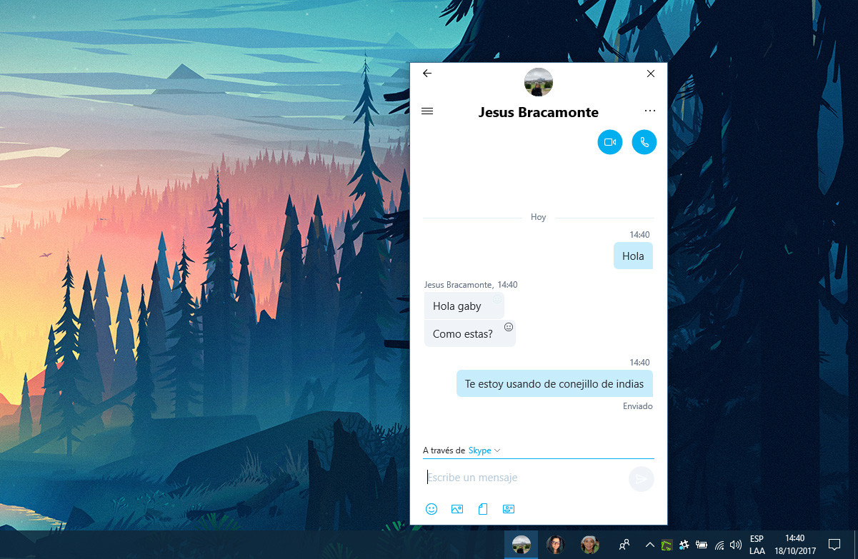This screenshot has height=559, width=858.
Task: Show hidden system tray icons
Action: (x=649, y=545)
